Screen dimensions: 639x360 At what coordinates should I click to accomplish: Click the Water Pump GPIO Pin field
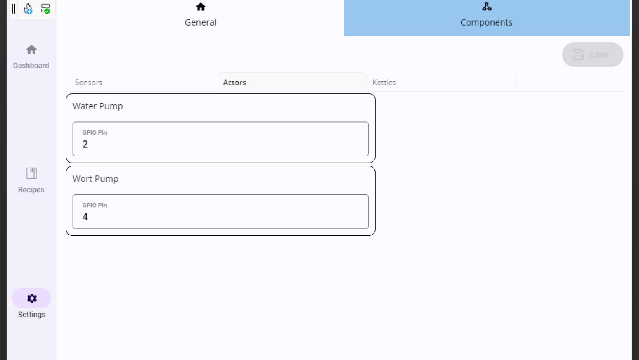tap(220, 139)
